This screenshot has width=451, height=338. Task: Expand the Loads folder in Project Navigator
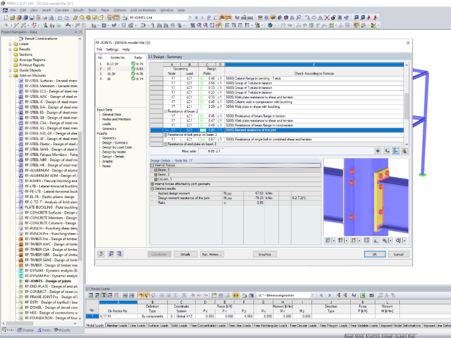tap(10, 44)
